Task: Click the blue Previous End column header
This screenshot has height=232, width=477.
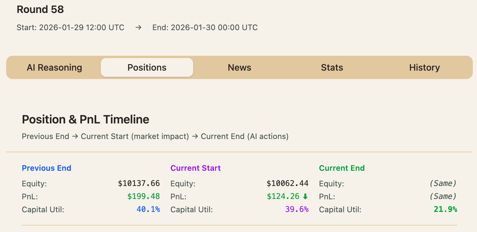Action: click(x=46, y=168)
